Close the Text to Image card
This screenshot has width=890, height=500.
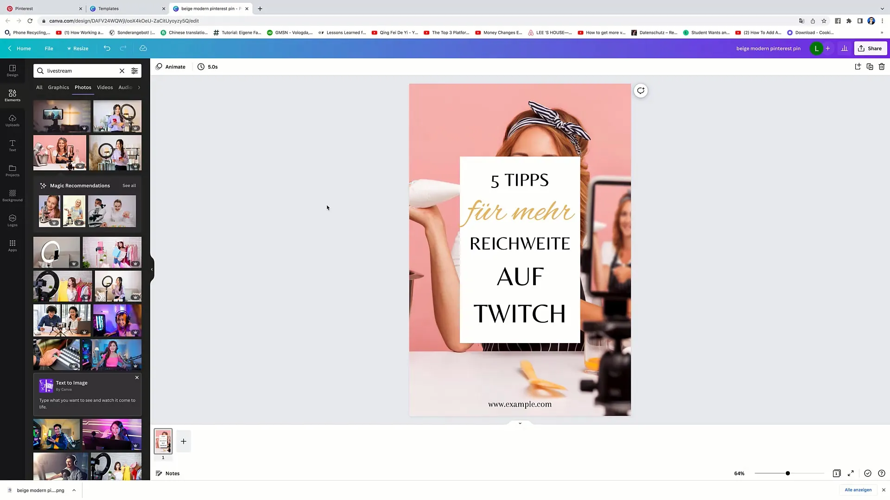point(137,377)
